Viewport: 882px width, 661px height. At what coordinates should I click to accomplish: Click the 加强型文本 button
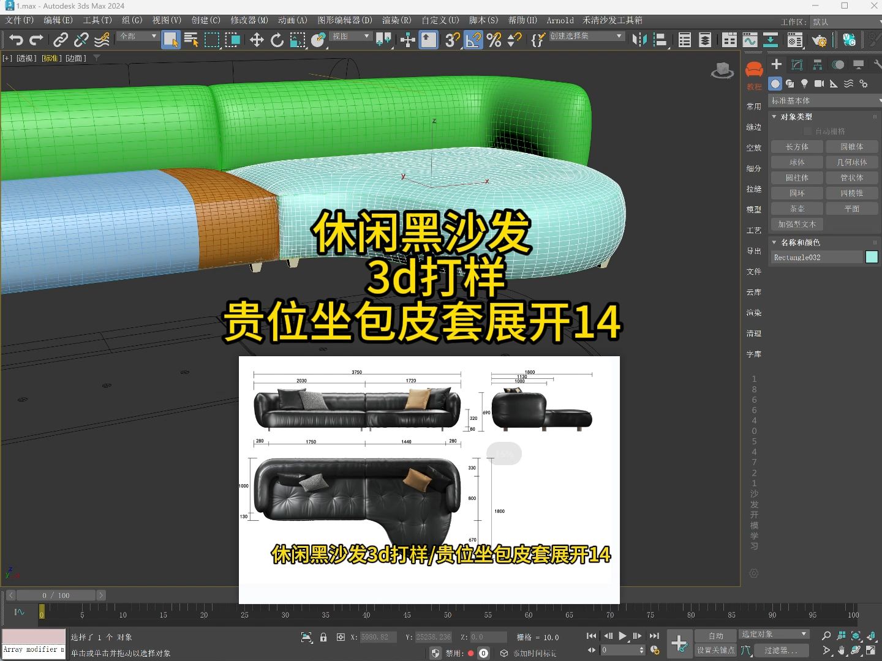[x=797, y=224]
